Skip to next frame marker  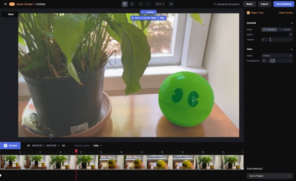coord(63,145)
